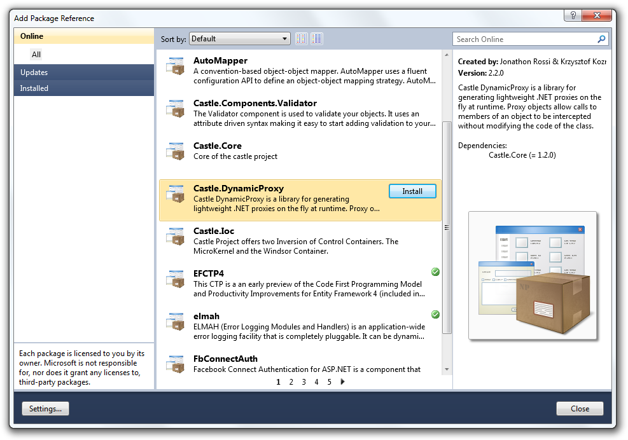Image resolution: width=628 pixels, height=440 pixels.
Task: Click the help question mark button
Action: [x=573, y=15]
